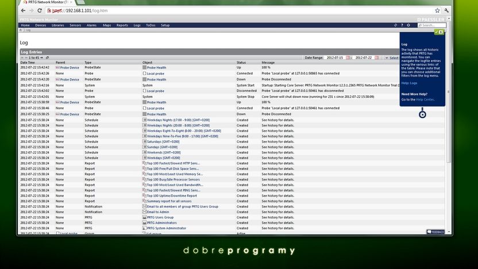Click the browser forward arrow
This screenshot has width=478, height=269.
pos(32,10)
